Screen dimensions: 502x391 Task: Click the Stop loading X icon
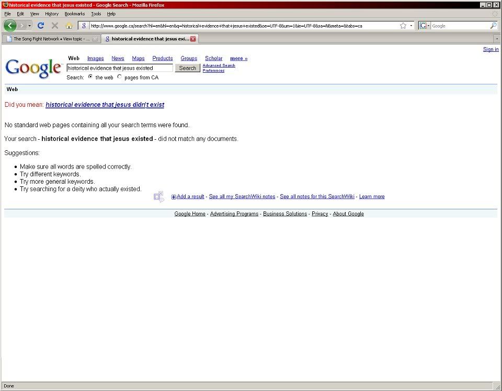[x=55, y=26]
